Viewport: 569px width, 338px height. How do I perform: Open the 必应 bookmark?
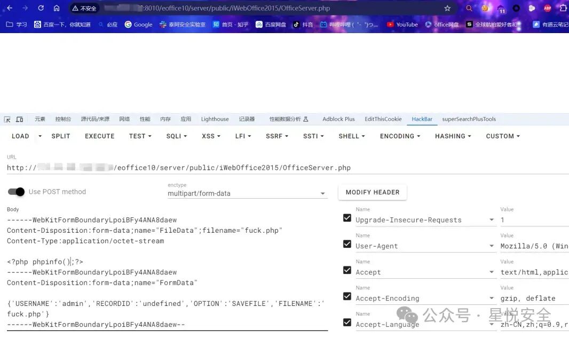pos(108,25)
